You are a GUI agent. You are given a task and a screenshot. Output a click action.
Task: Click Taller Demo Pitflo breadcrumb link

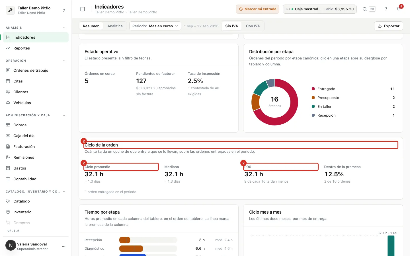click(109, 12)
